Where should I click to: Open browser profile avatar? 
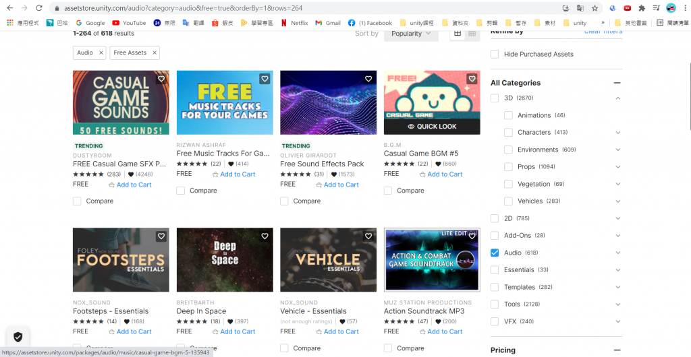(671, 8)
